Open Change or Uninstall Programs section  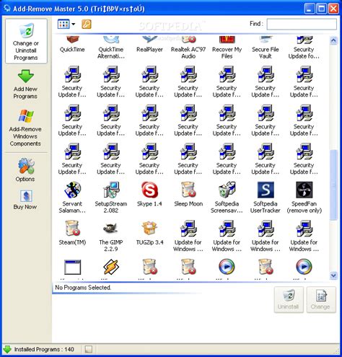tap(26, 41)
